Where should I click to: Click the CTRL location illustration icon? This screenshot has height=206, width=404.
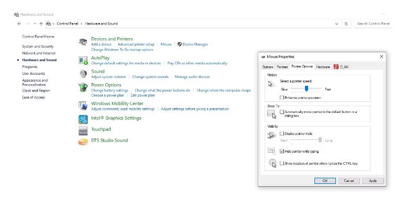[272, 163]
